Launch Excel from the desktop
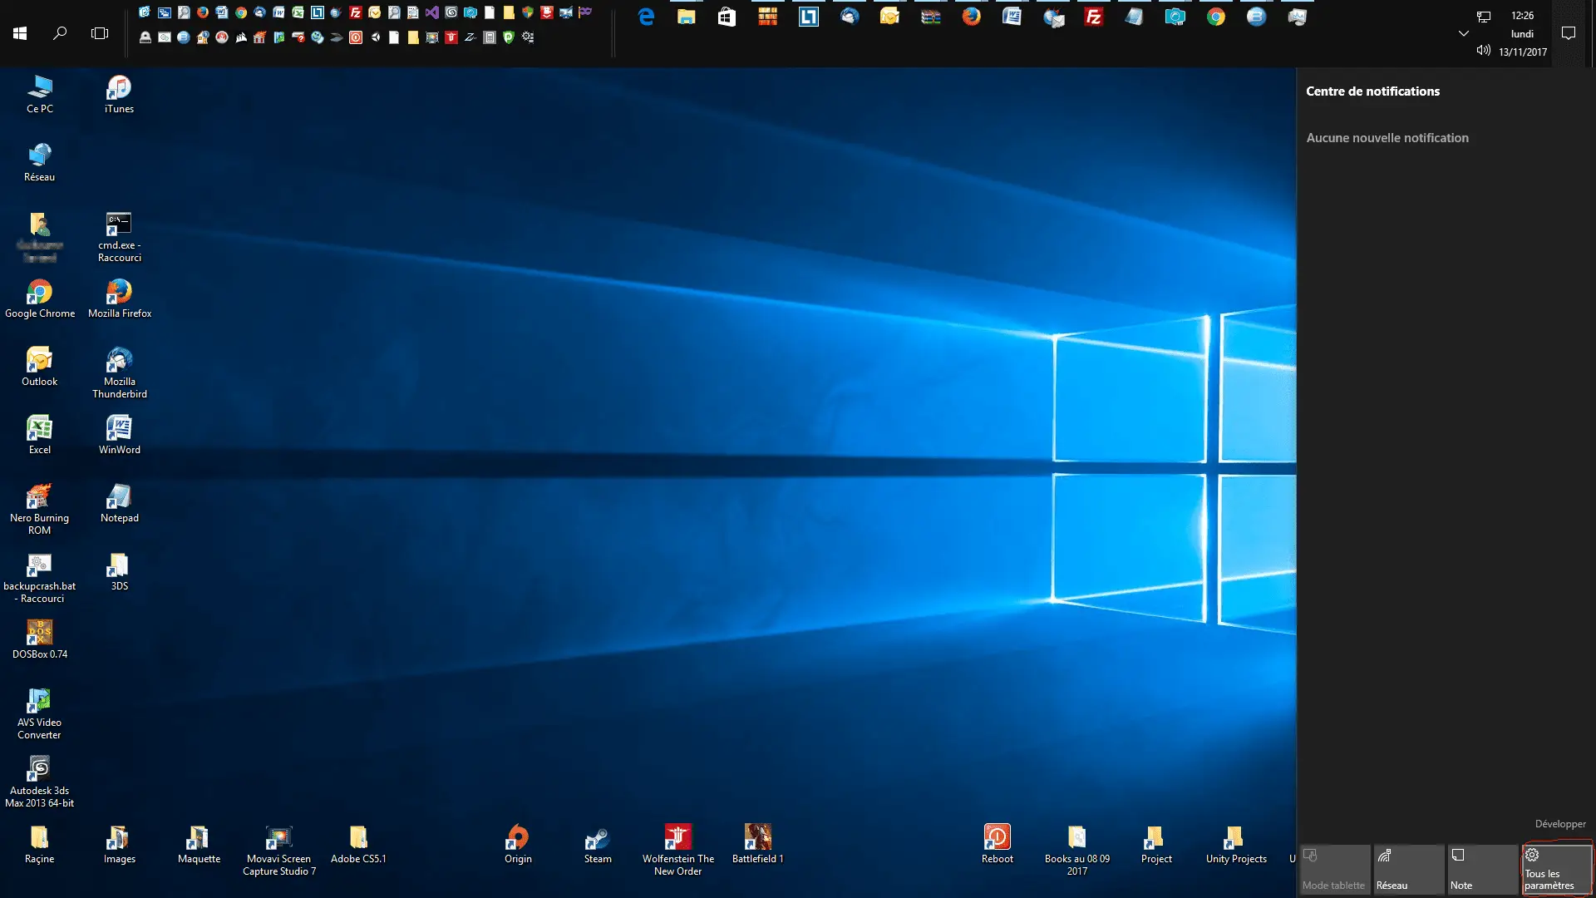1596x898 pixels. click(39, 435)
